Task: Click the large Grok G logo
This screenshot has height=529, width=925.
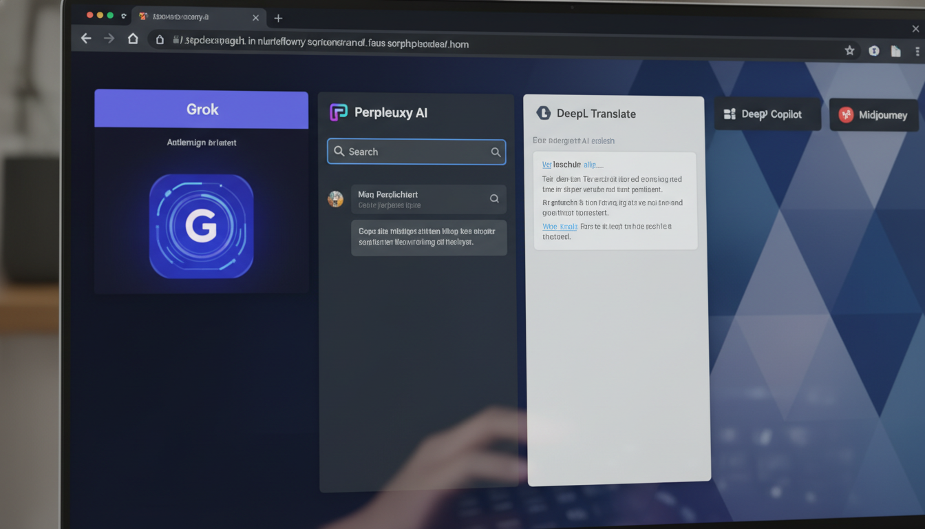Action: (201, 226)
